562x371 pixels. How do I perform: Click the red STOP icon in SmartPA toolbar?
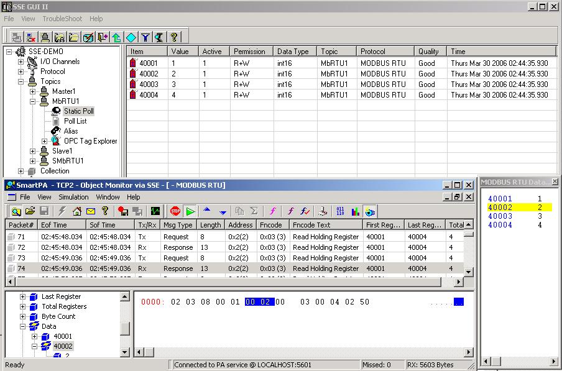[x=175, y=211]
